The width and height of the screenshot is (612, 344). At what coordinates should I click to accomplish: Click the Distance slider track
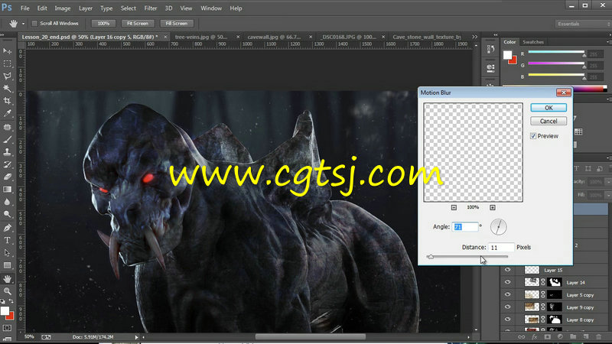click(467, 257)
